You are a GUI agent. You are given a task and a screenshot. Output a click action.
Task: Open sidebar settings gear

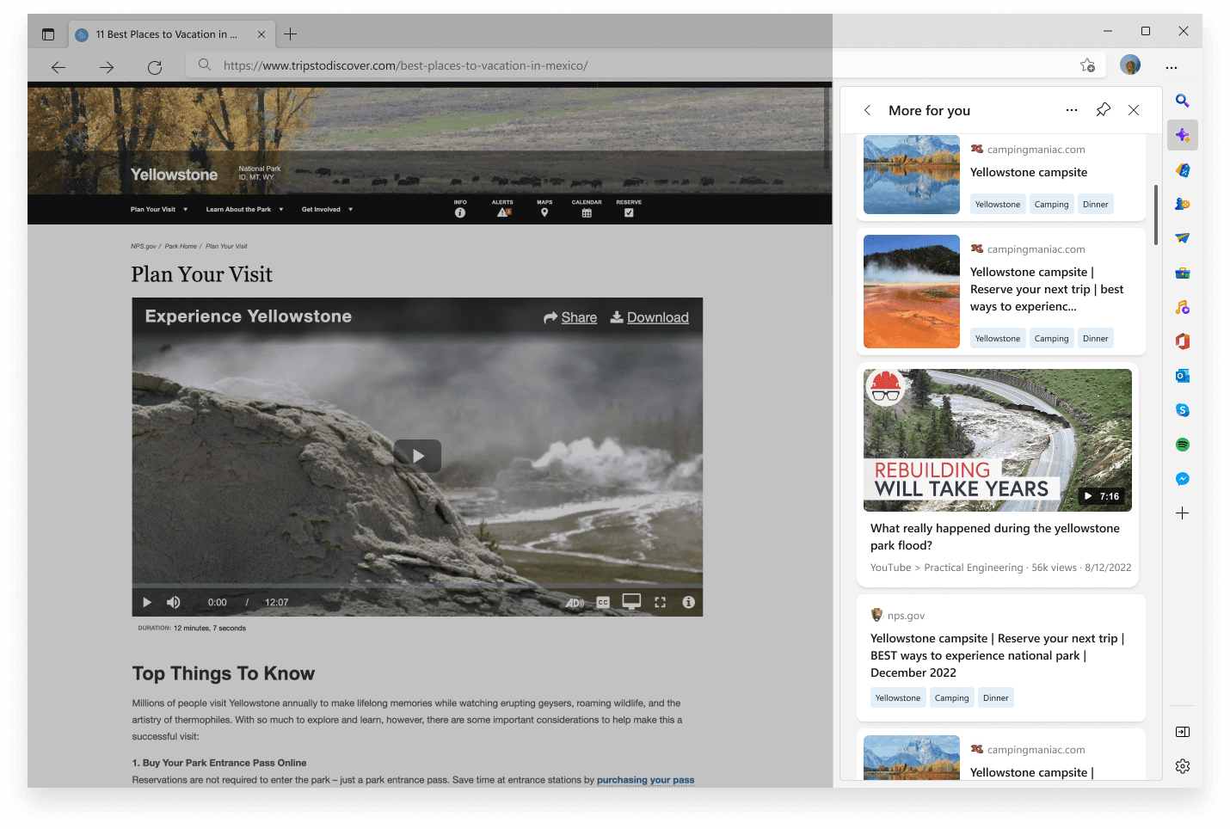click(x=1183, y=766)
